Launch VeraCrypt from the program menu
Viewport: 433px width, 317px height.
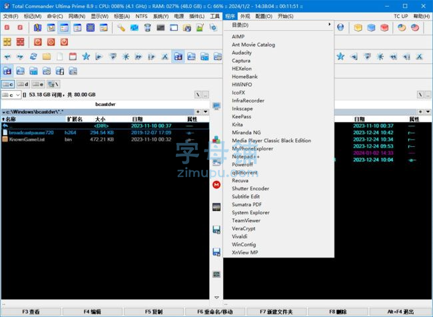(x=278, y=228)
